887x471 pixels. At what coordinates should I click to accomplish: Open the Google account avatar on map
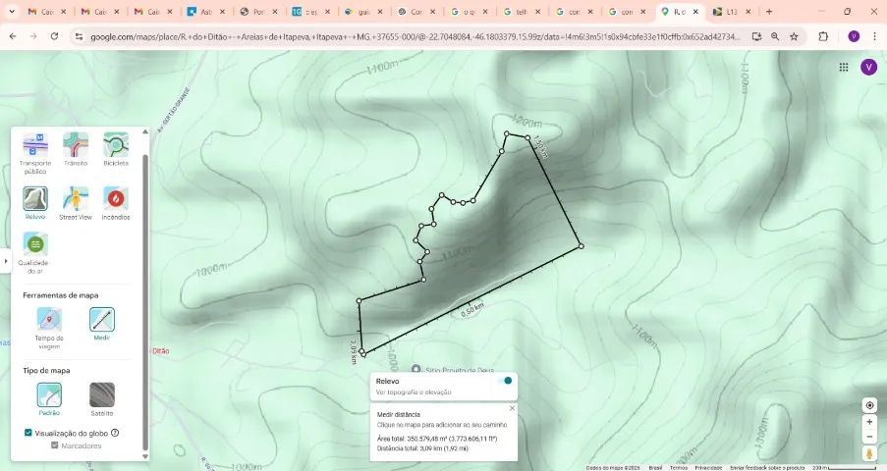868,68
